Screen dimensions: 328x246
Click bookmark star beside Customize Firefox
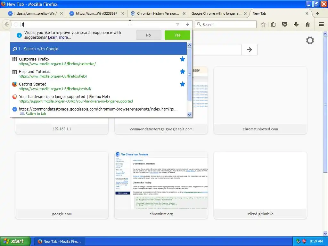coord(182,59)
